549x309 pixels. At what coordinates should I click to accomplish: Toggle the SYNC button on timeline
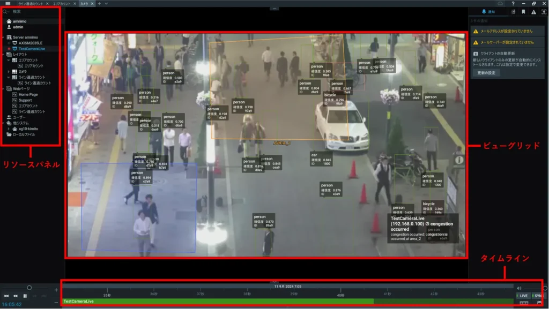(x=538, y=296)
